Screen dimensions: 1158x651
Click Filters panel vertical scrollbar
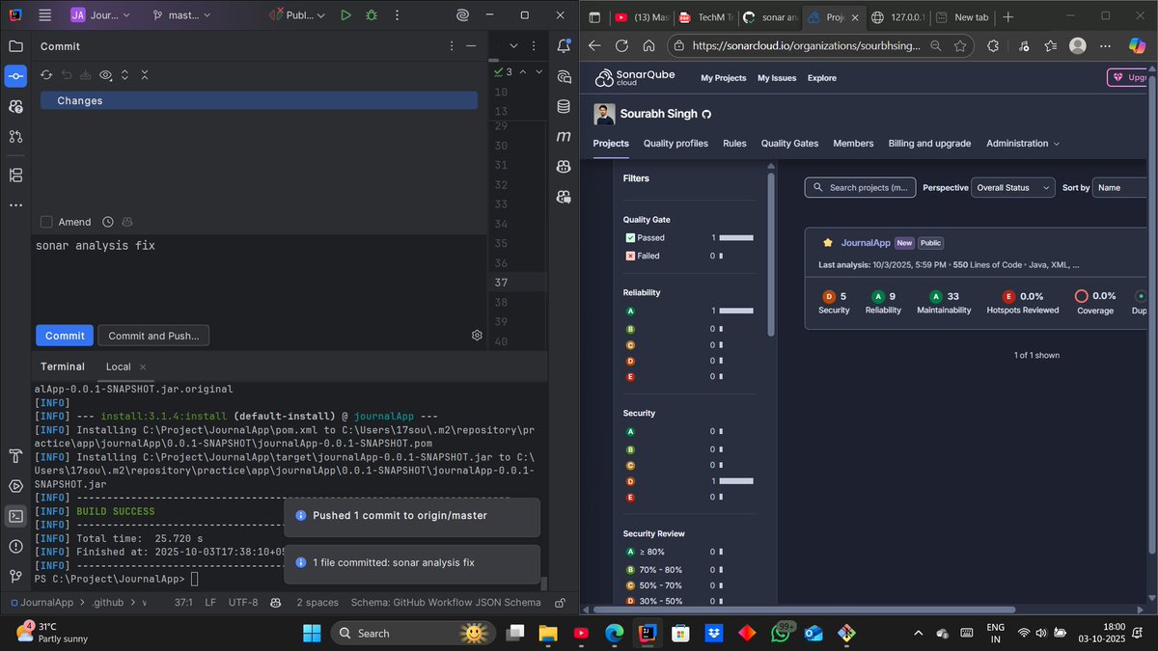771,256
